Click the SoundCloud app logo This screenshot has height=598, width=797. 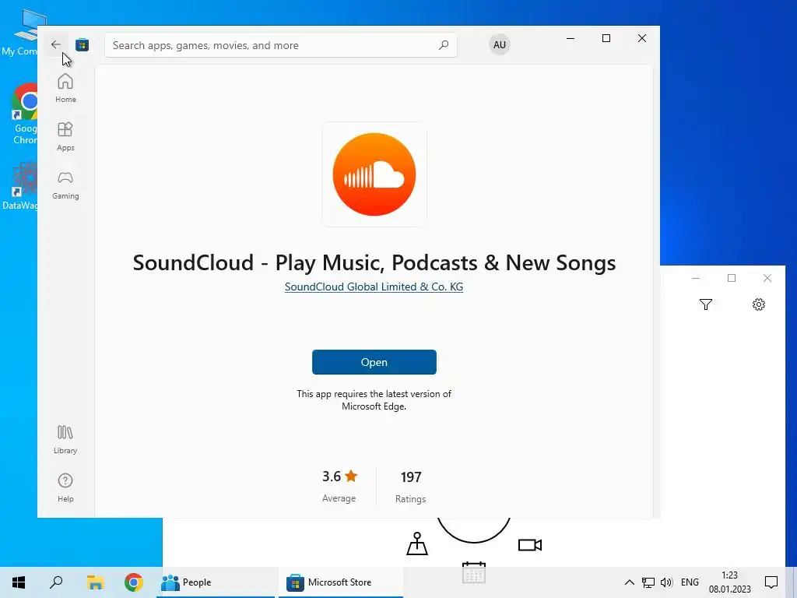(374, 174)
